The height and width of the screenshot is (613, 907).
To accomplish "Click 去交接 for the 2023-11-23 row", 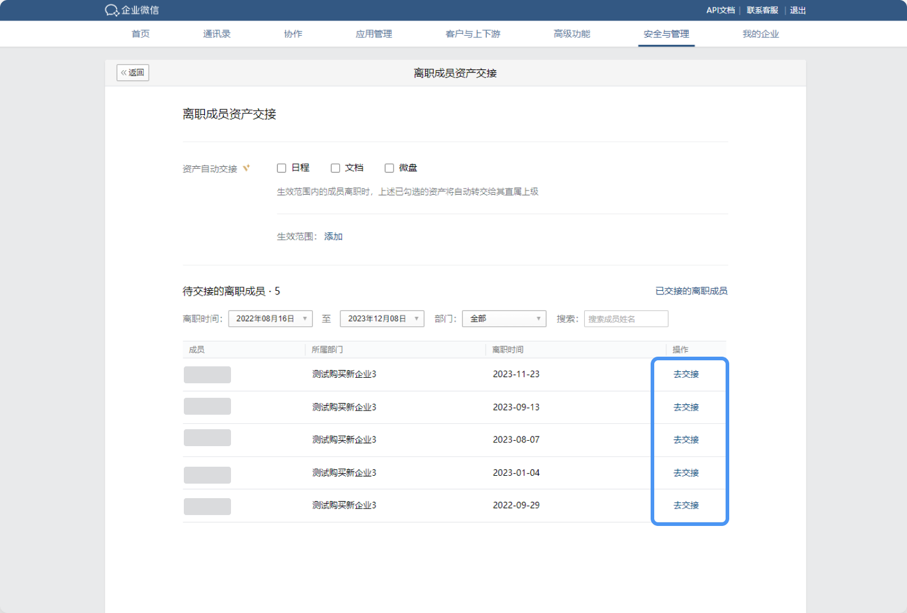I will [686, 374].
